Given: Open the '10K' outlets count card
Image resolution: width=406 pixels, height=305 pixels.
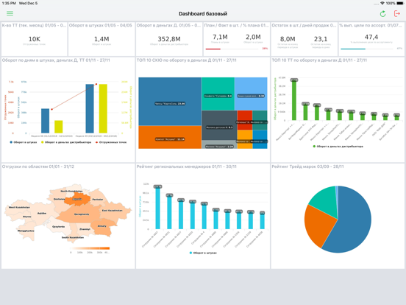Looking at the screenshot, I should coord(34,39).
